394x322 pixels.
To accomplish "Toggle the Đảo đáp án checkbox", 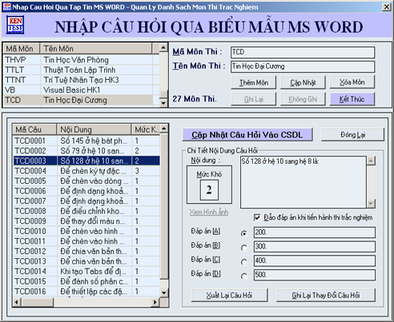I will click(257, 217).
